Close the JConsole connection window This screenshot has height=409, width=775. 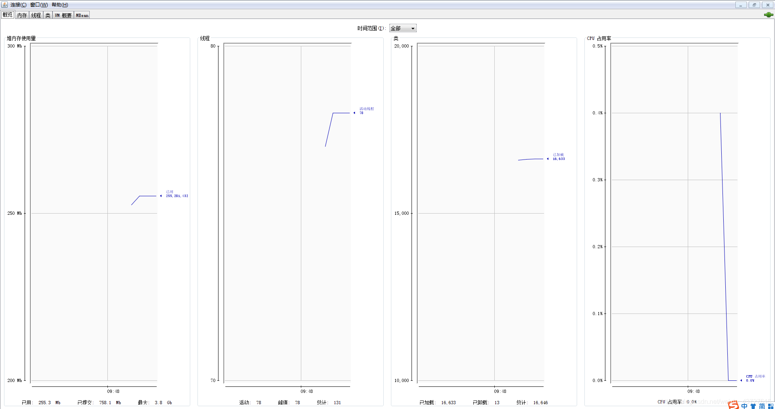point(767,5)
